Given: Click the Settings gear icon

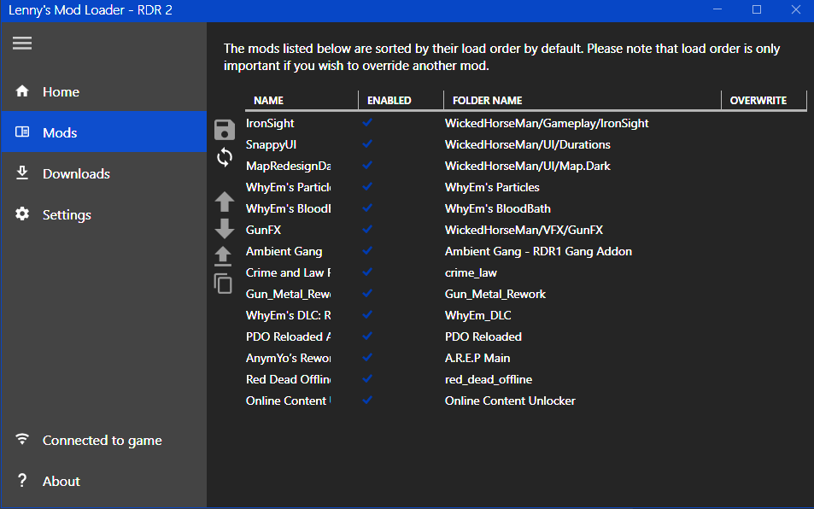Looking at the screenshot, I should (22, 214).
